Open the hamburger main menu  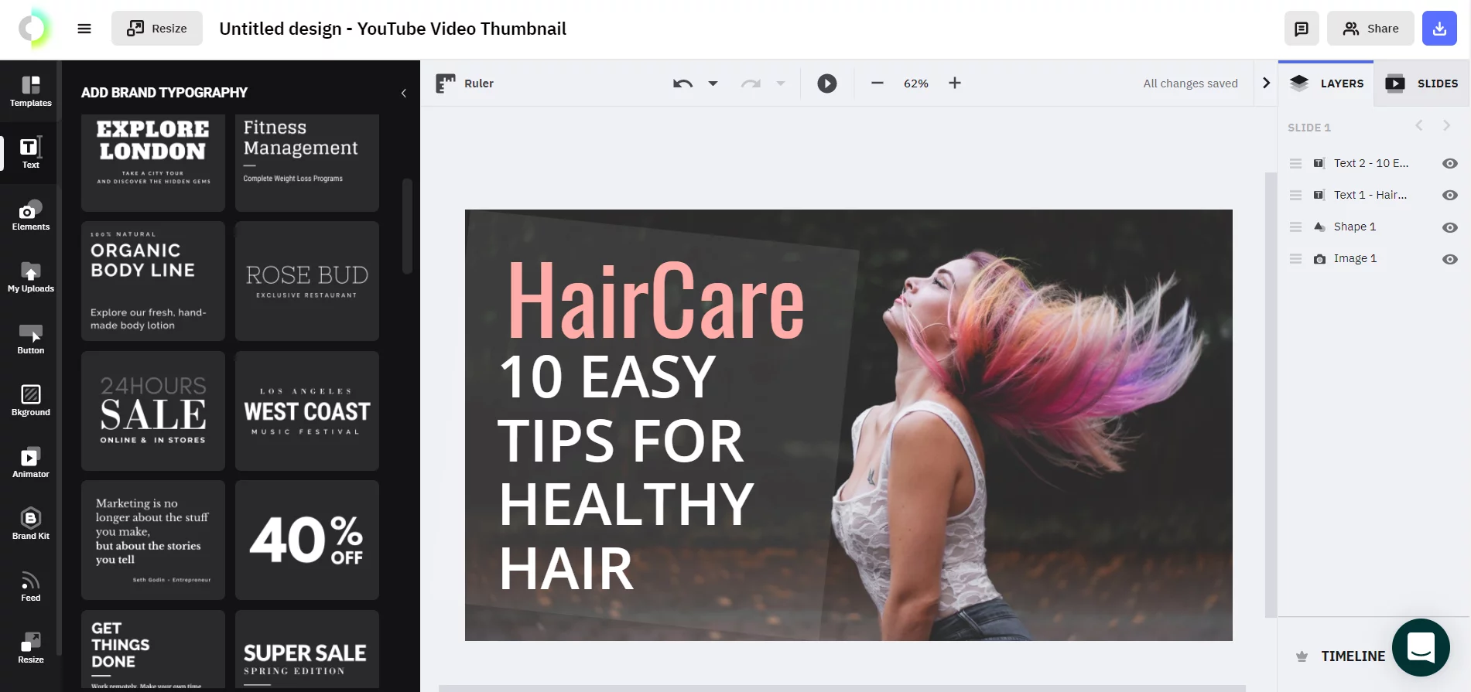click(x=84, y=29)
